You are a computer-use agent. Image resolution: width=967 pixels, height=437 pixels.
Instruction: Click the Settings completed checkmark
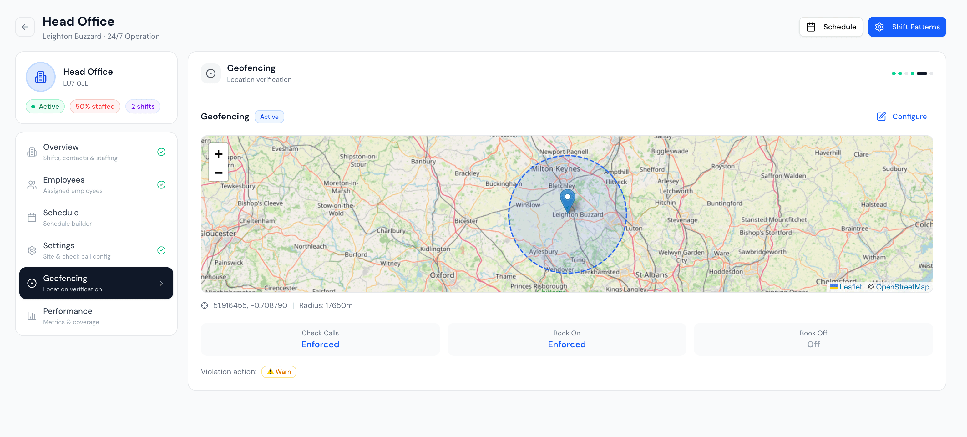pos(161,251)
